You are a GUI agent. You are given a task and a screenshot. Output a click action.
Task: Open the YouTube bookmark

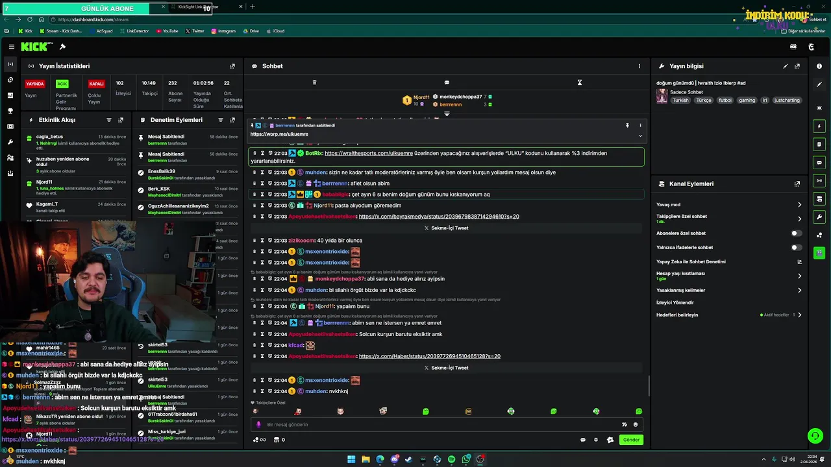pyautogui.click(x=167, y=30)
